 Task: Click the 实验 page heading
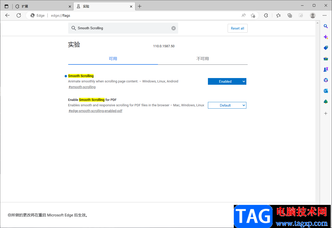click(x=74, y=45)
